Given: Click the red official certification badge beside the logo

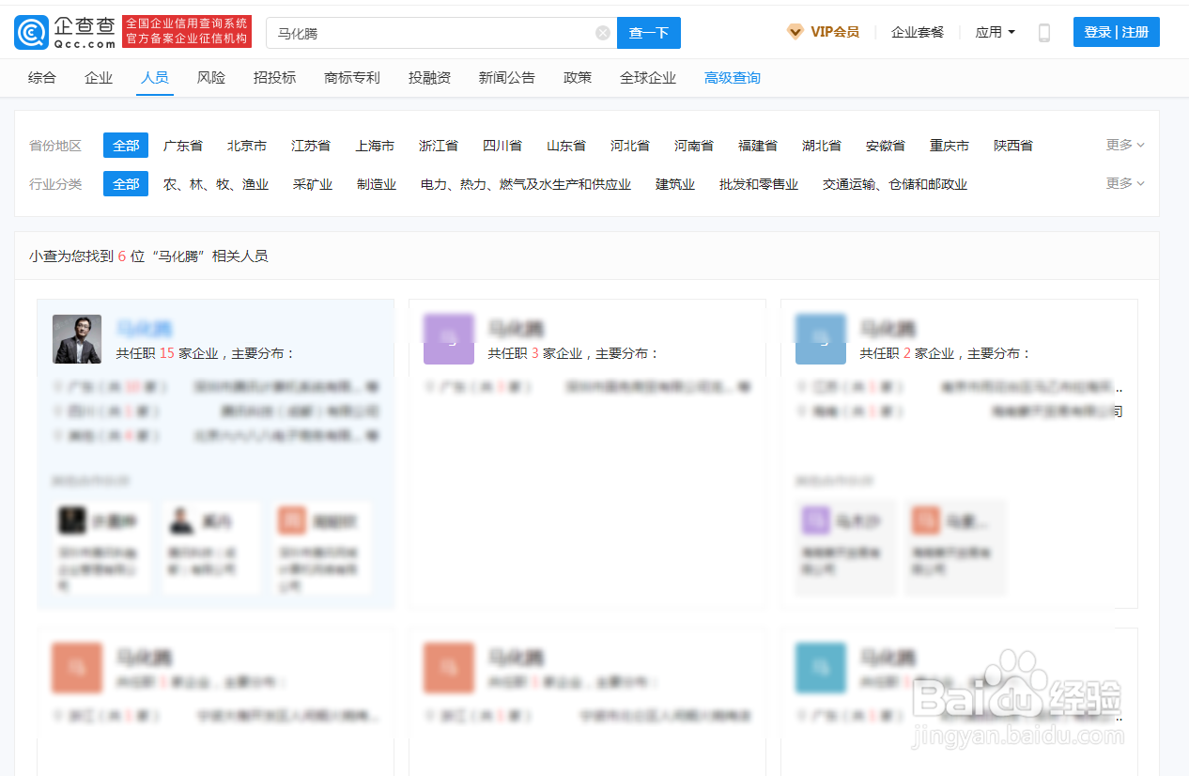Looking at the screenshot, I should [x=187, y=31].
